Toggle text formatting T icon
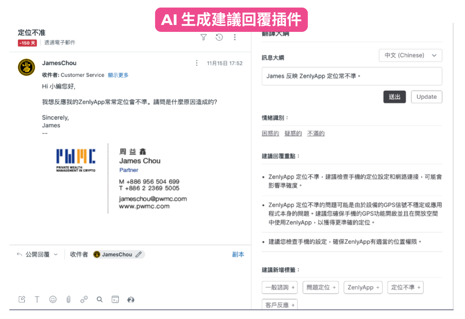 pyautogui.click(x=37, y=299)
